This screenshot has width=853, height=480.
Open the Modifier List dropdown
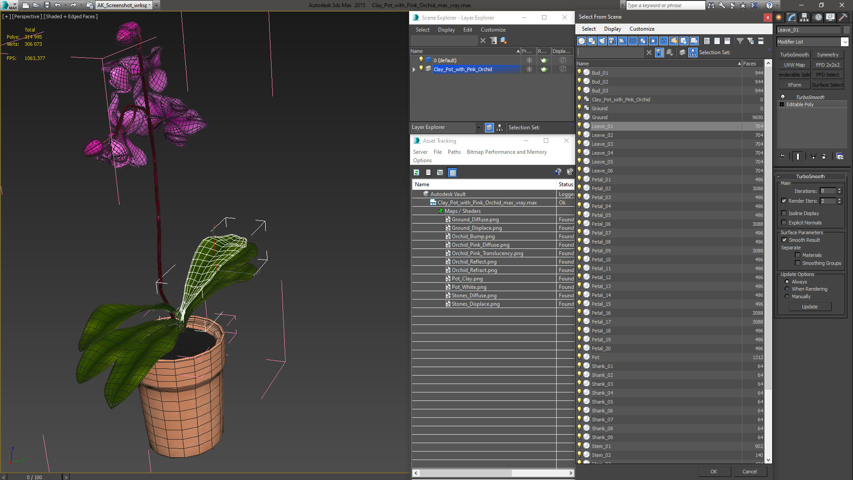[x=845, y=42]
